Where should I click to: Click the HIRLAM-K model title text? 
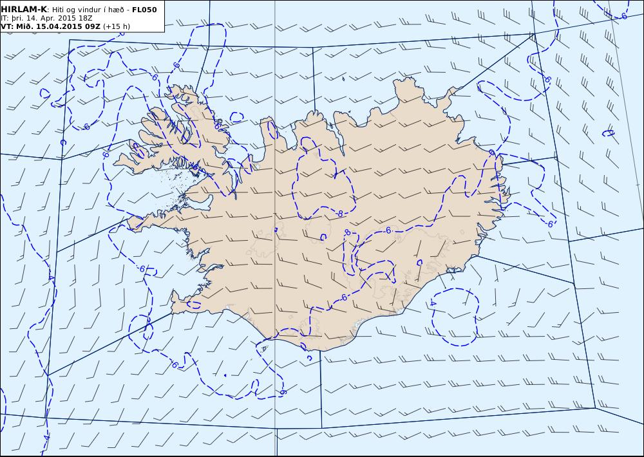tap(24, 10)
